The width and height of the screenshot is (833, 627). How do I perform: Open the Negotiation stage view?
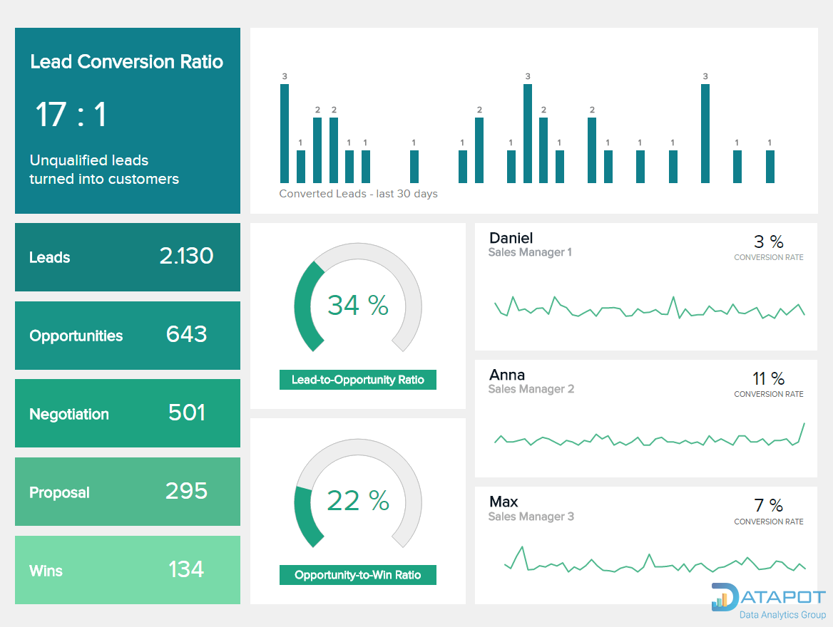tap(127, 413)
